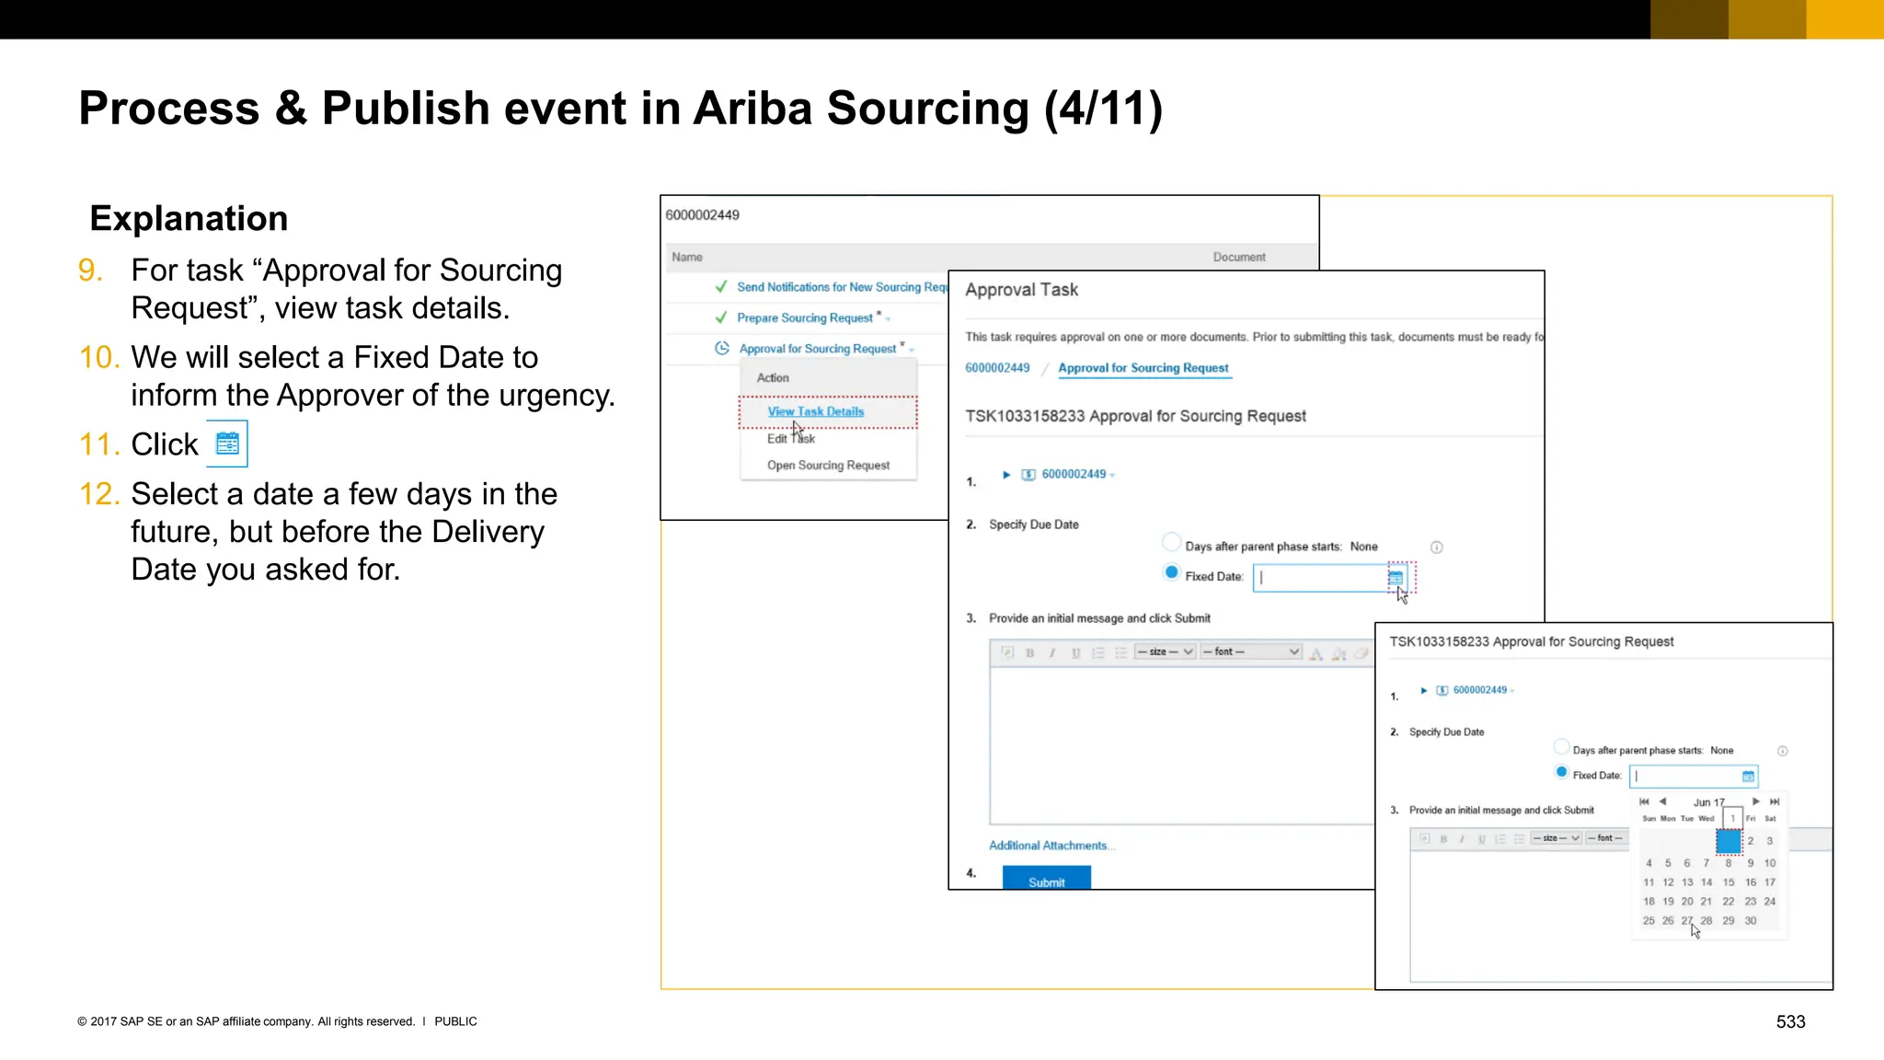Click Name column header in task list
This screenshot has width=1884, height=1060.
[687, 258]
